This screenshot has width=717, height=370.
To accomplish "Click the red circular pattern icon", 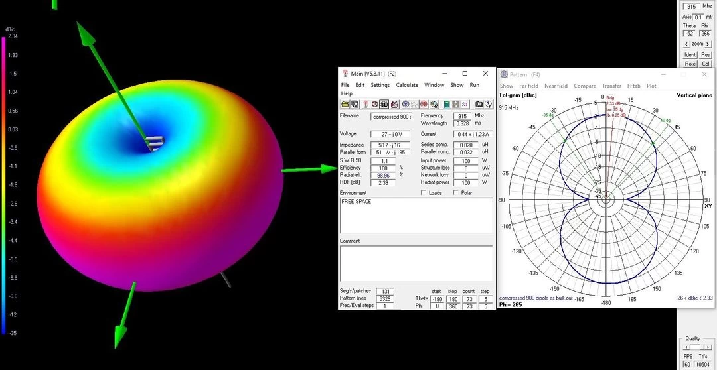I will pos(424,105).
